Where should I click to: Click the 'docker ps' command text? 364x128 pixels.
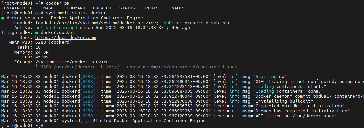point(58,3)
